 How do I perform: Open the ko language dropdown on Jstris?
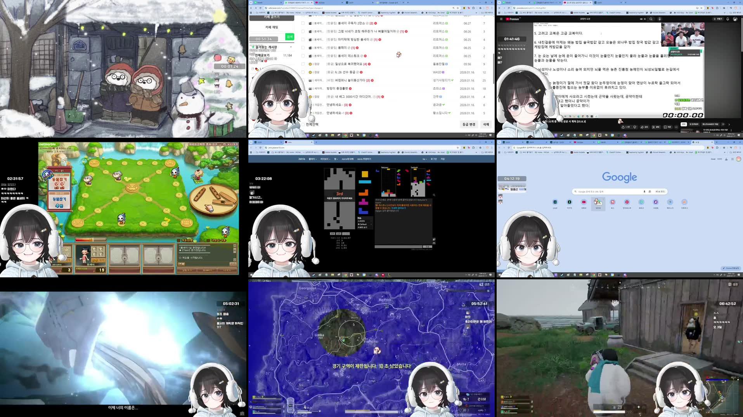pyautogui.click(x=424, y=159)
